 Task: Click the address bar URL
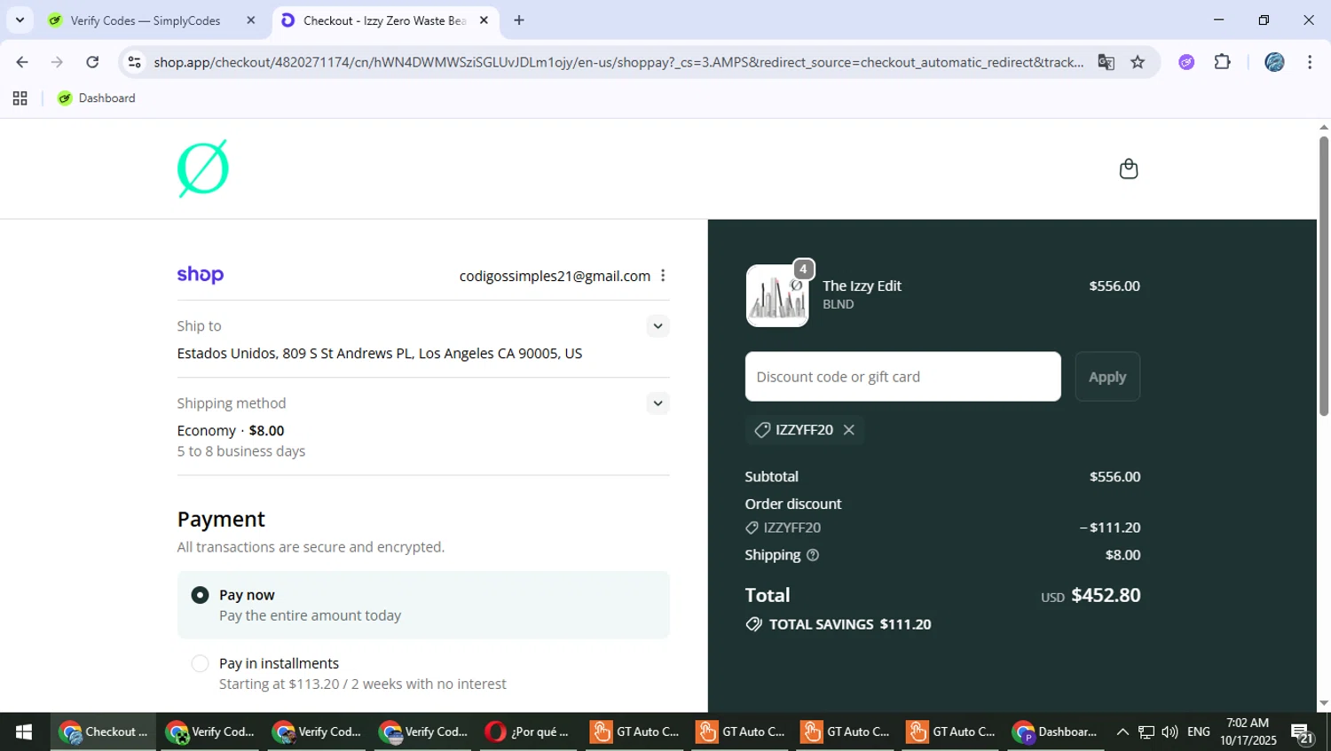pos(618,62)
